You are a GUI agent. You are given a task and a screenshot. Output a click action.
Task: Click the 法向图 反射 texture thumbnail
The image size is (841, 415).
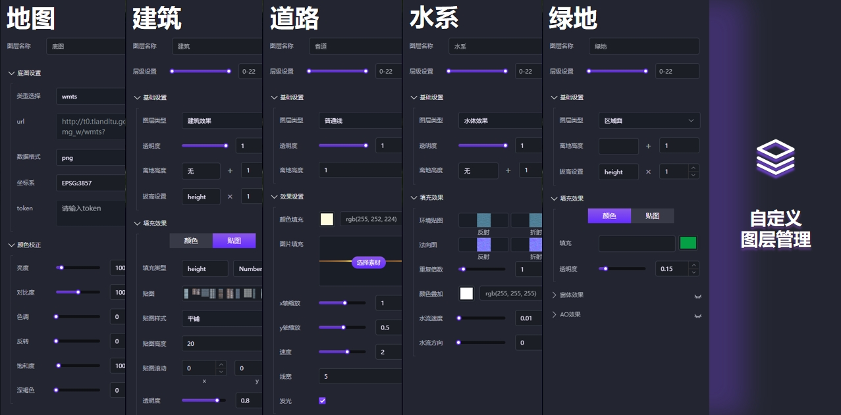point(483,245)
